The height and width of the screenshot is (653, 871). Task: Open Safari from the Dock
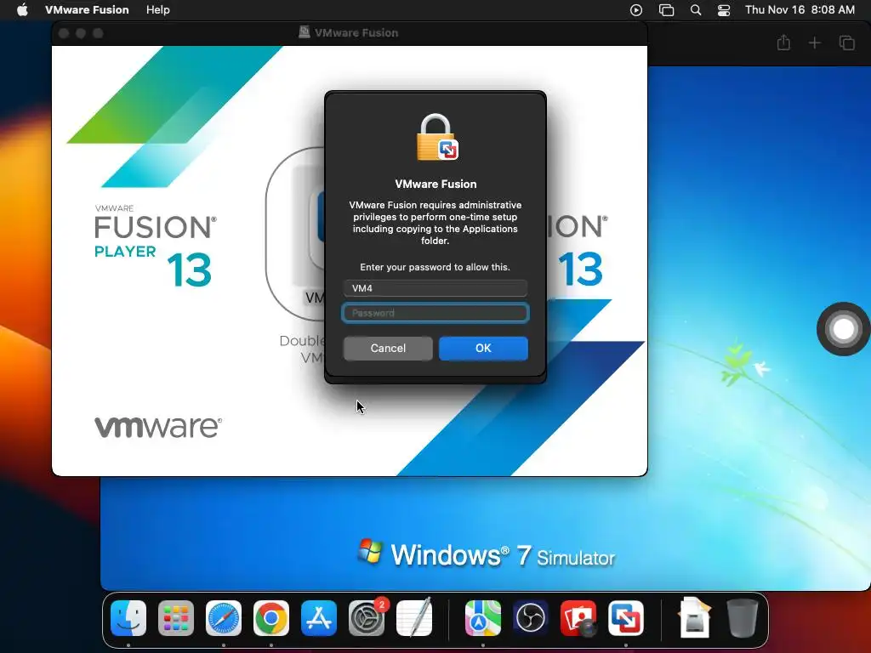[224, 617]
